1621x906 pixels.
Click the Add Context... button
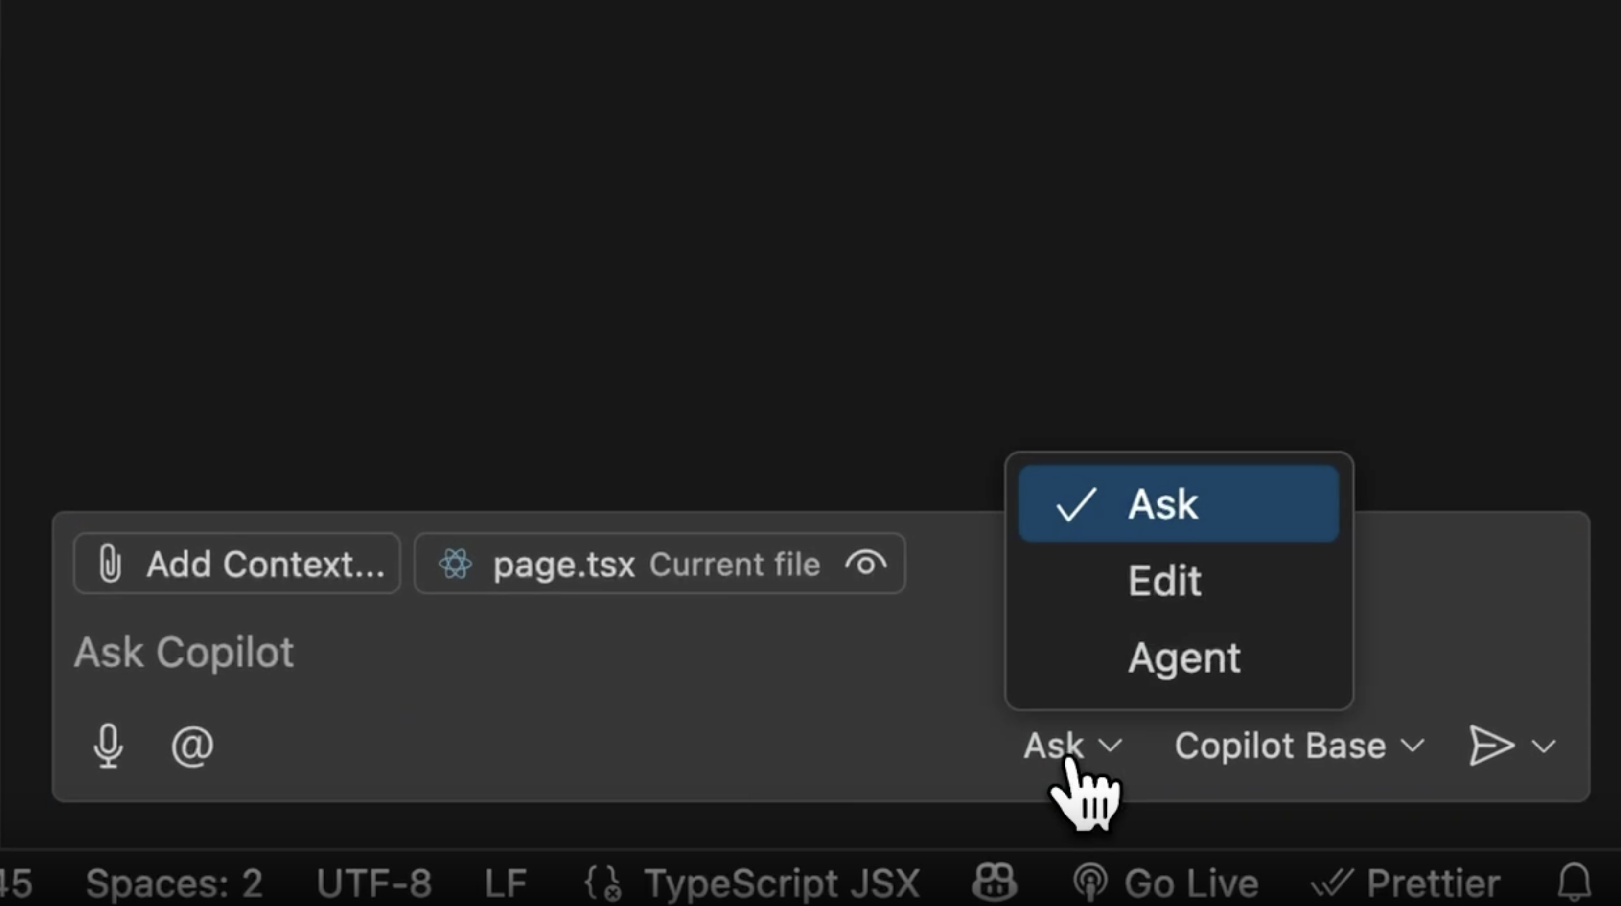click(x=237, y=564)
